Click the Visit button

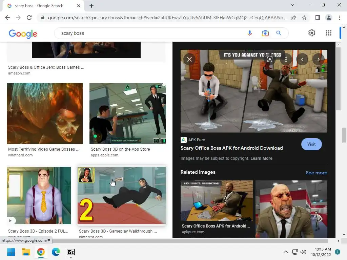311,144
